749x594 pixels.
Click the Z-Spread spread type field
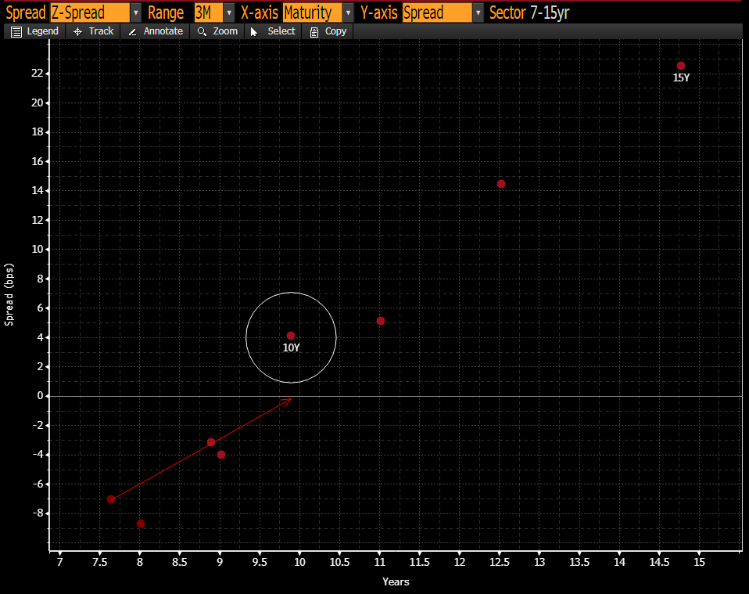(90, 13)
